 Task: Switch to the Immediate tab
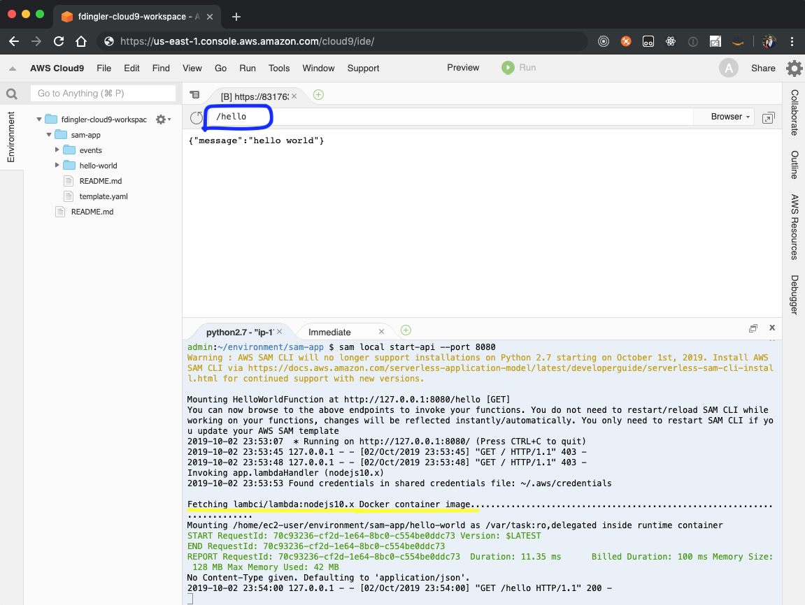point(329,333)
